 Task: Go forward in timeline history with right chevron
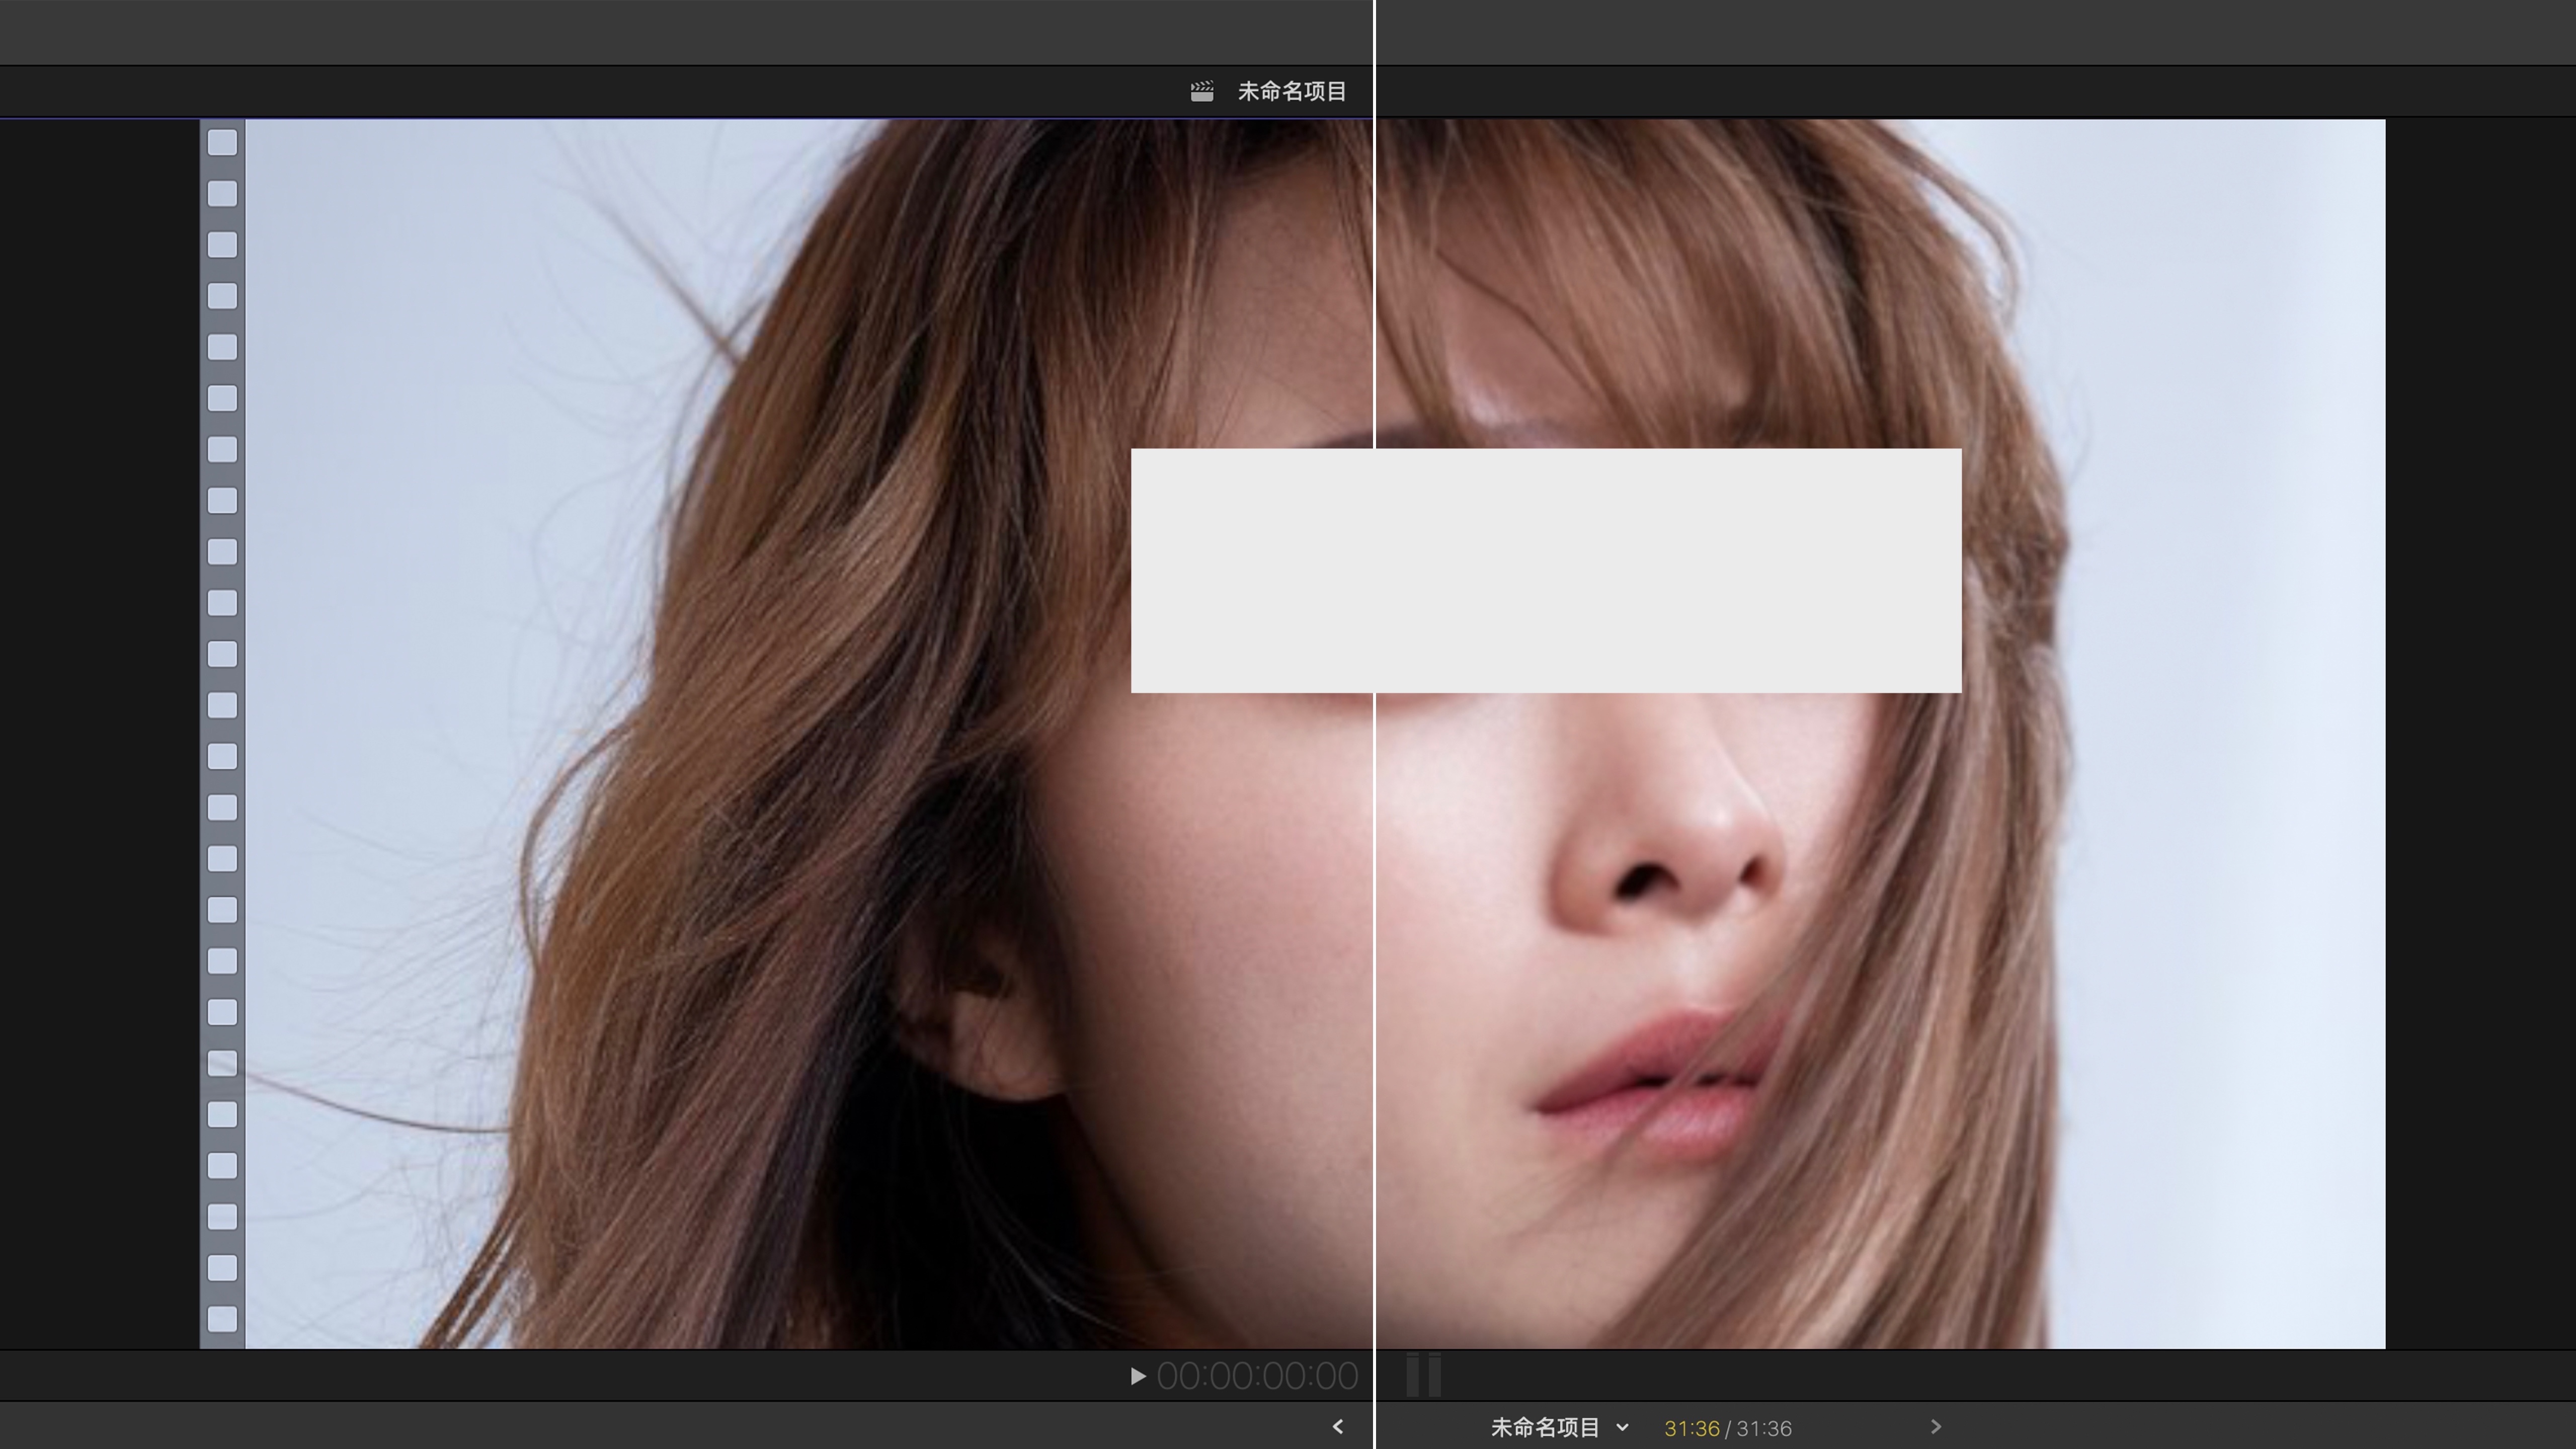pos(1935,1427)
